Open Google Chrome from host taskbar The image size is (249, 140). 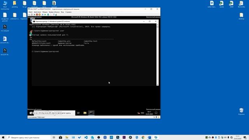click(x=143, y=137)
